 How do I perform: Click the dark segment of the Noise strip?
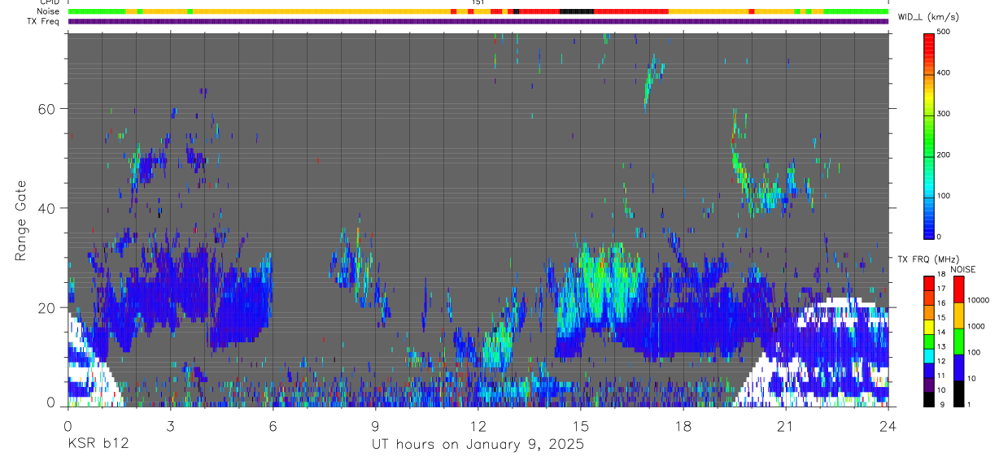[577, 11]
